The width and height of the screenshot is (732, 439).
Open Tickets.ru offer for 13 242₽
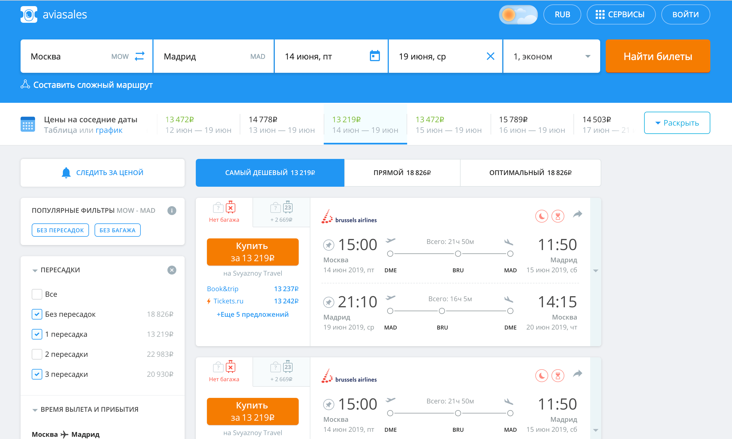click(x=253, y=301)
